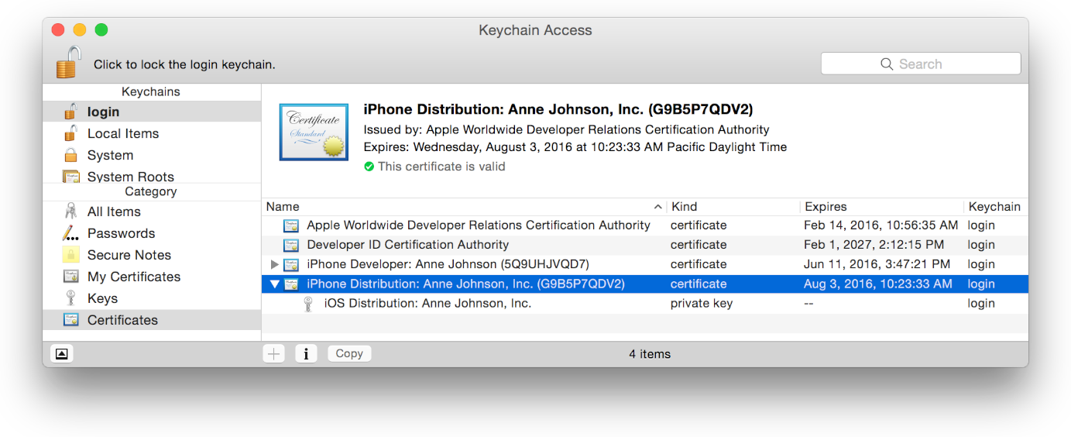
Task: Select the System Roots keychain
Action: 152,176
